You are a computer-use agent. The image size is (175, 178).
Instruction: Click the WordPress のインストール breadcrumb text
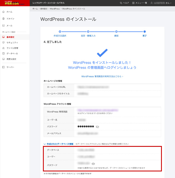pyautogui.click(x=74, y=9)
